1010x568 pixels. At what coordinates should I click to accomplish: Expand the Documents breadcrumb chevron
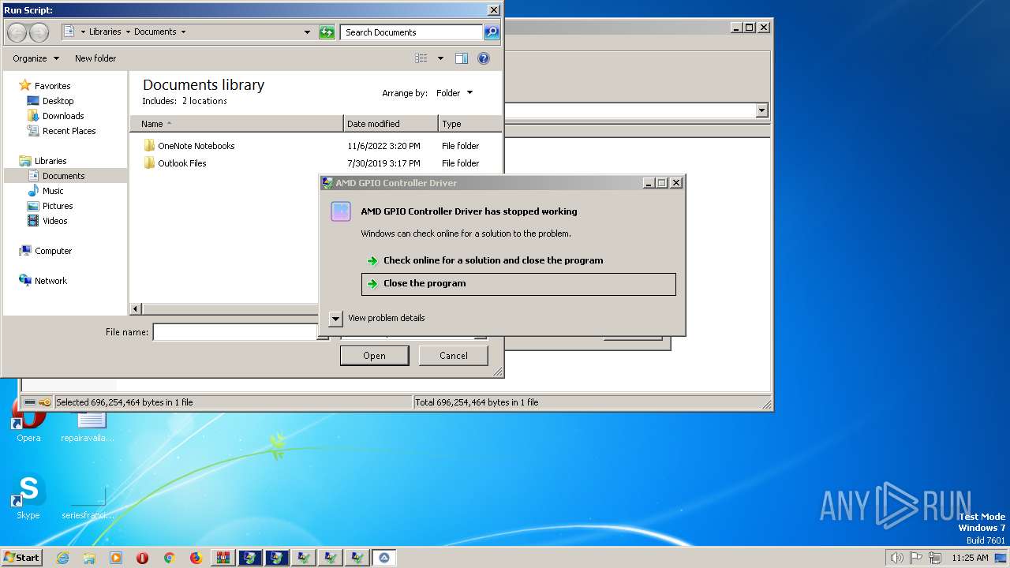coord(183,32)
